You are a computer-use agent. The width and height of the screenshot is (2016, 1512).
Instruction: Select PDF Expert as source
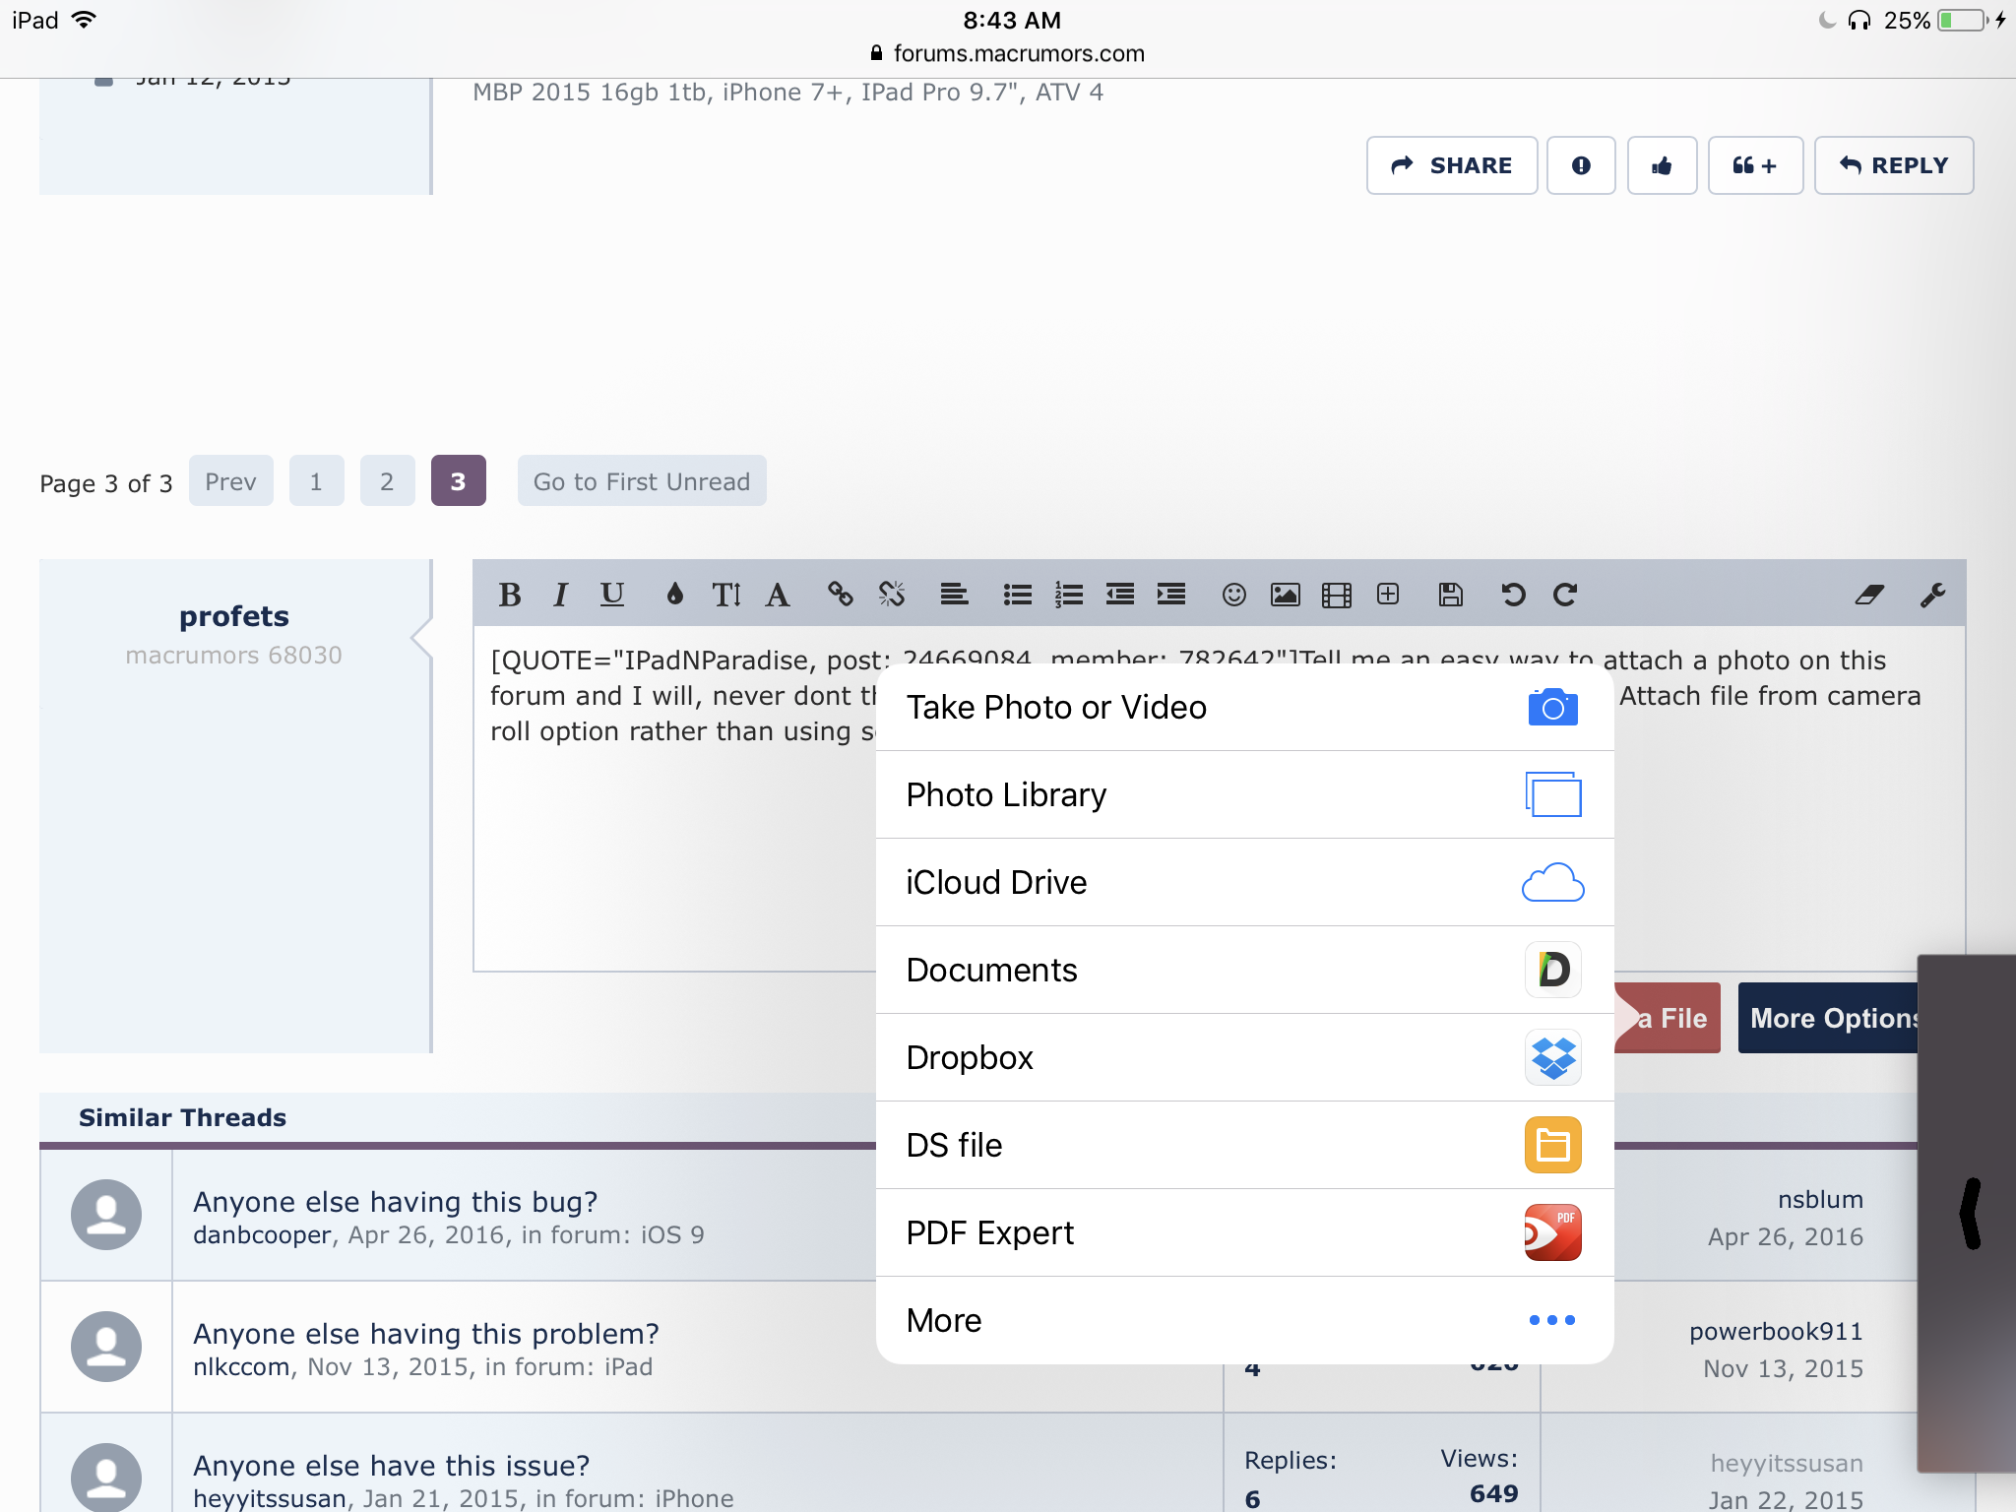1244,1232
